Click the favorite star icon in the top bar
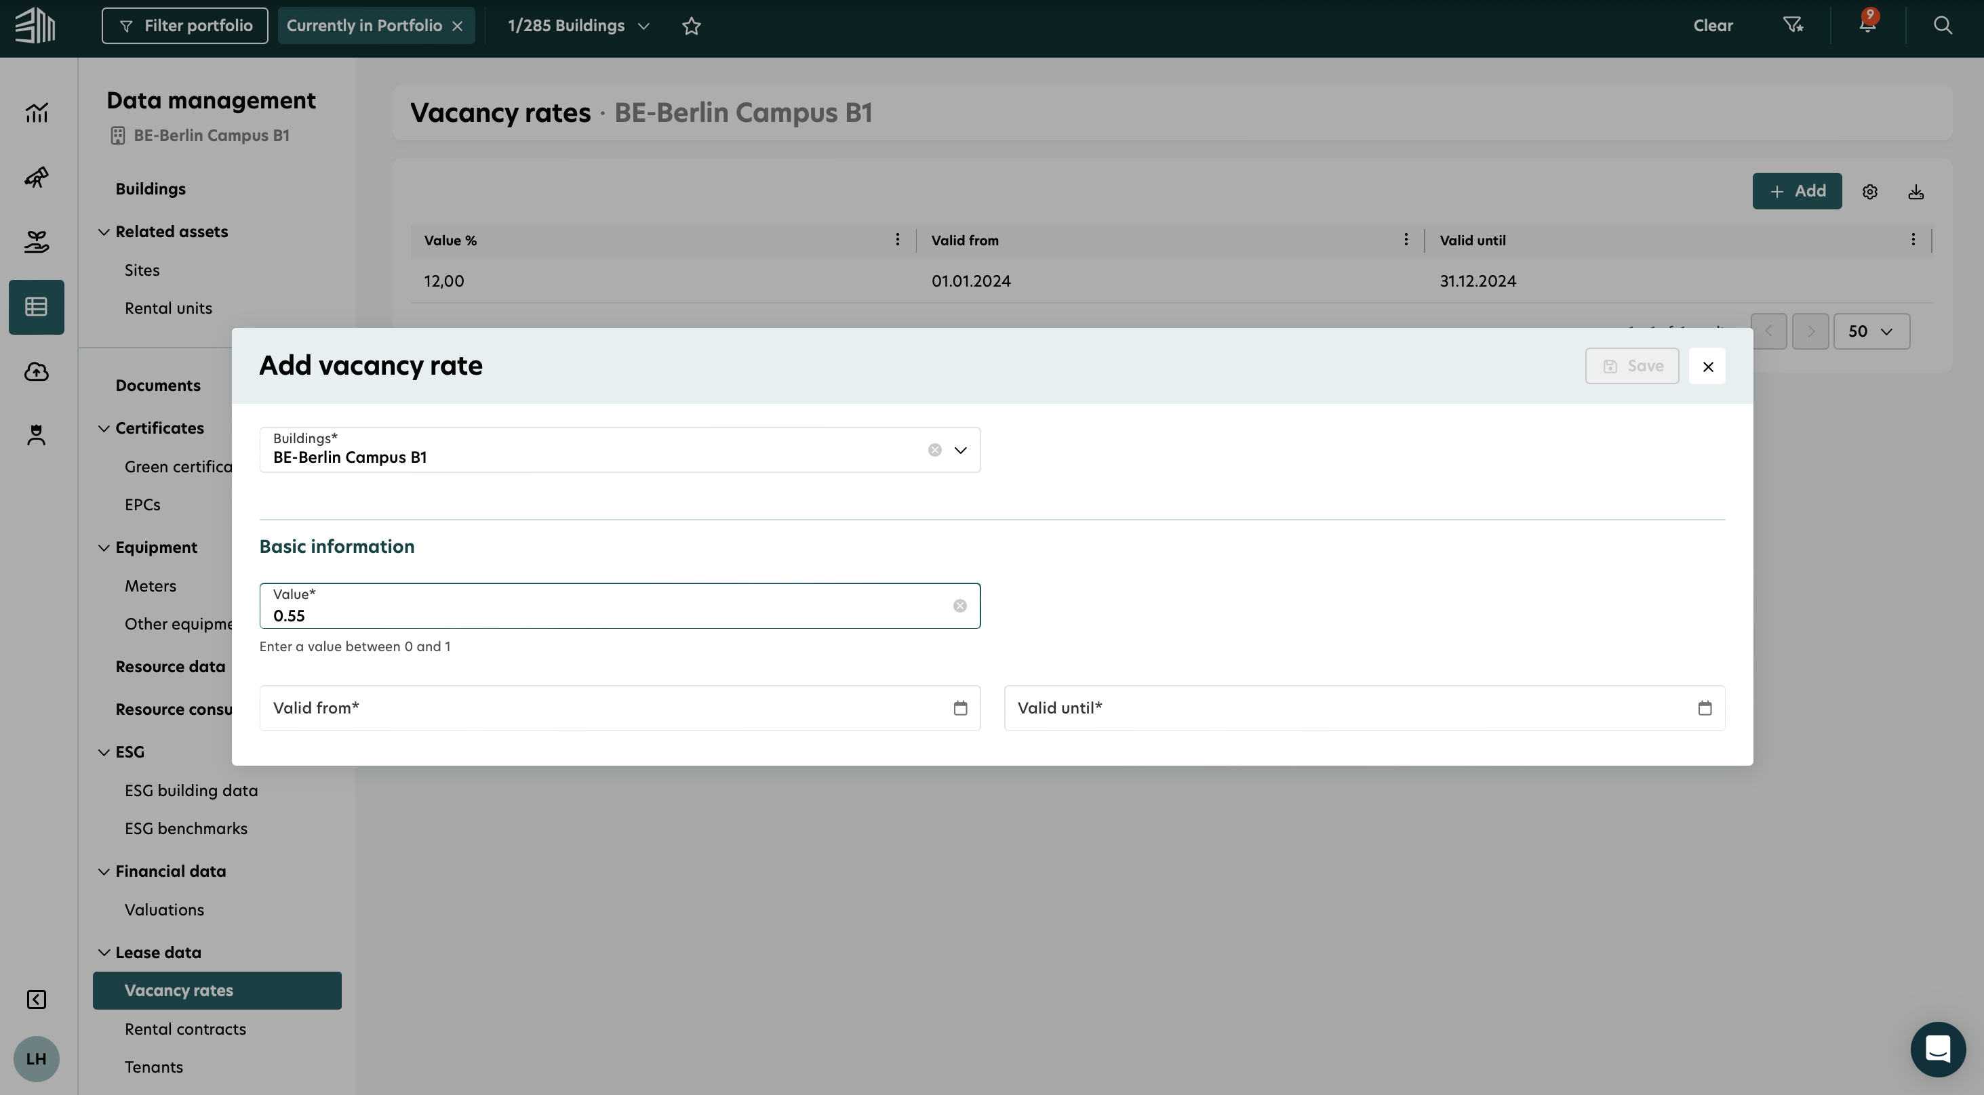 click(691, 26)
